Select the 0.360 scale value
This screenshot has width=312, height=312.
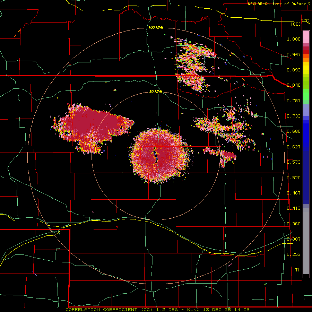click(294, 224)
